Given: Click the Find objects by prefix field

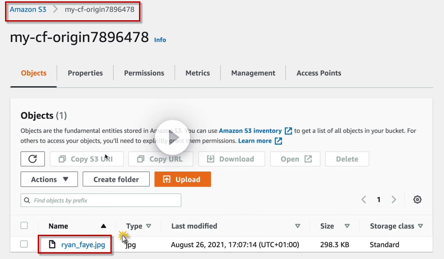Looking at the screenshot, I should point(101,200).
